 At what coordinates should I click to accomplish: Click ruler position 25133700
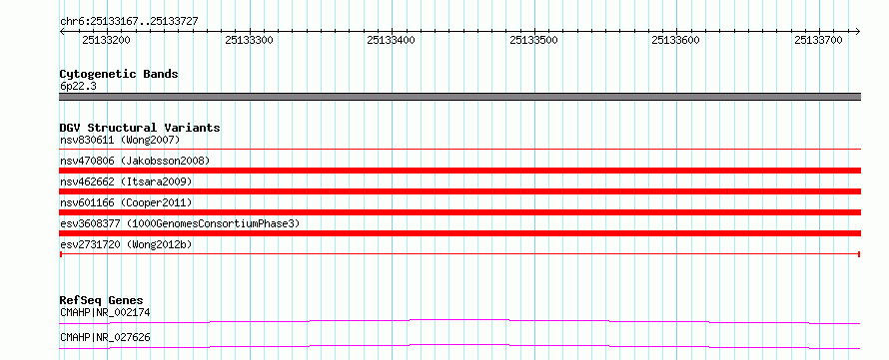(818, 40)
